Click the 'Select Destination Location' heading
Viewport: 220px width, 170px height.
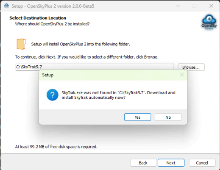tap(38, 18)
